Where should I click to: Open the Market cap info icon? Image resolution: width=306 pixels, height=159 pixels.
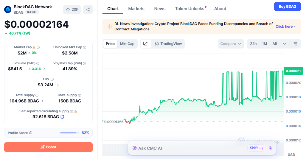[x=38, y=47]
